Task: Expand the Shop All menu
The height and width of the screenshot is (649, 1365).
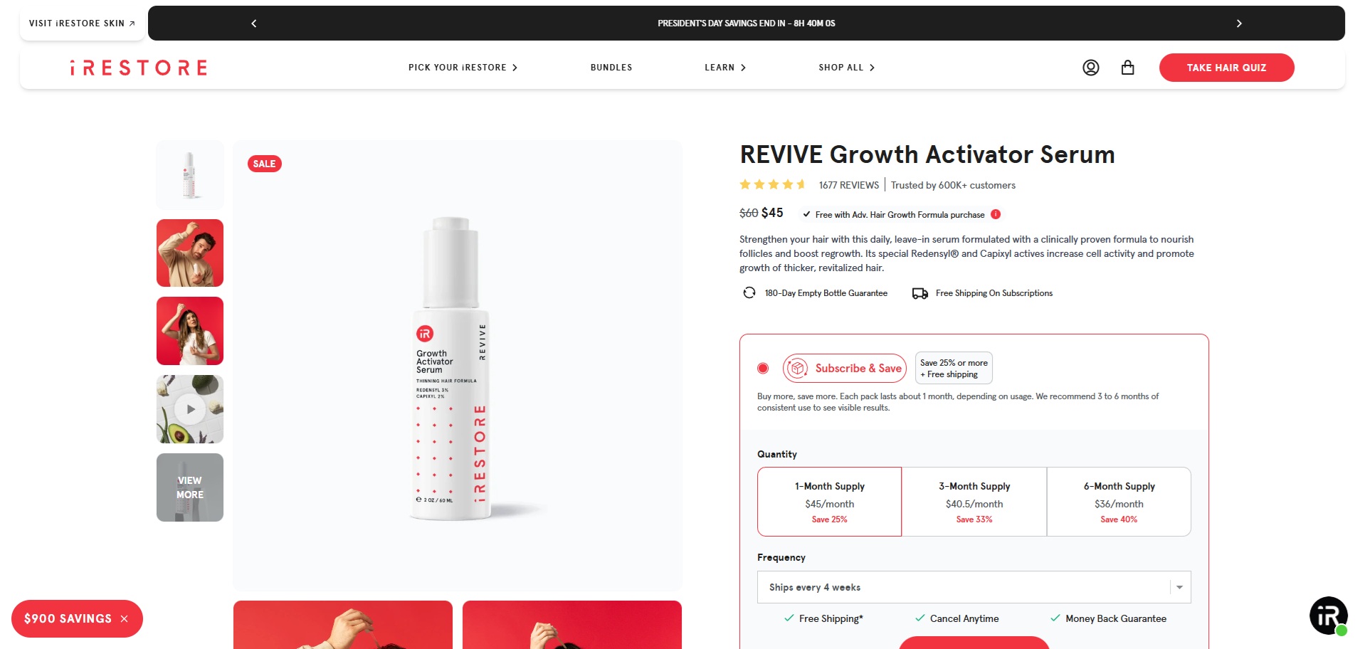Action: coord(846,68)
